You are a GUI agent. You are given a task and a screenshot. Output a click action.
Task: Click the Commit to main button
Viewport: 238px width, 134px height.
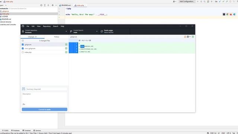[45, 109]
